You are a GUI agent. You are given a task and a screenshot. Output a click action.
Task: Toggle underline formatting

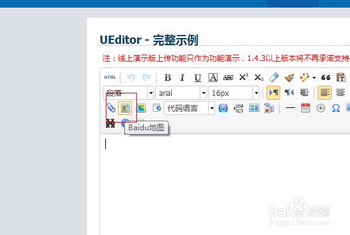point(198,77)
